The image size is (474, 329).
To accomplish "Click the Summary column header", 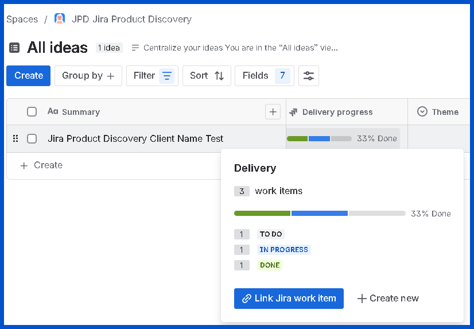I will (81, 112).
